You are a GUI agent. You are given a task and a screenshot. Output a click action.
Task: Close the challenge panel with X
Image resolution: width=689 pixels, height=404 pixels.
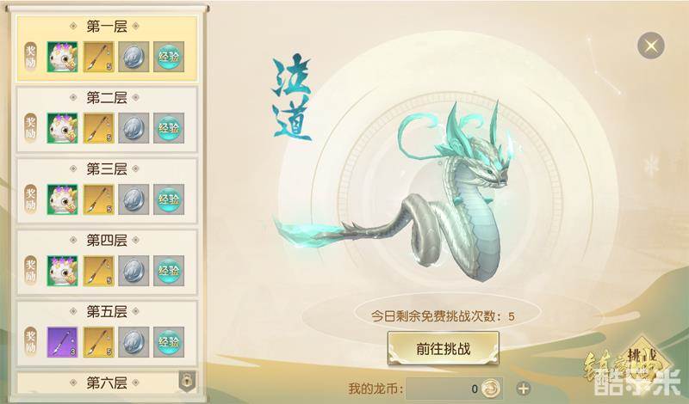point(651,46)
